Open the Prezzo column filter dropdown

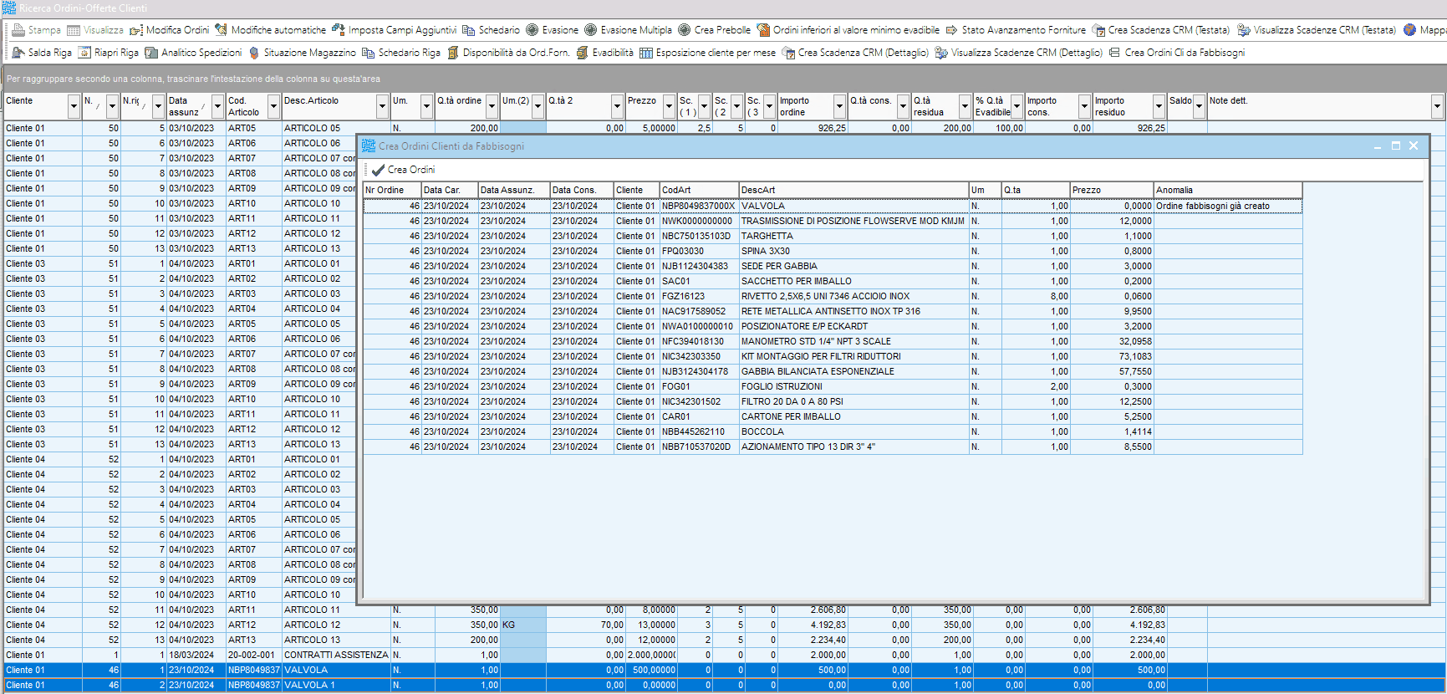tap(669, 107)
